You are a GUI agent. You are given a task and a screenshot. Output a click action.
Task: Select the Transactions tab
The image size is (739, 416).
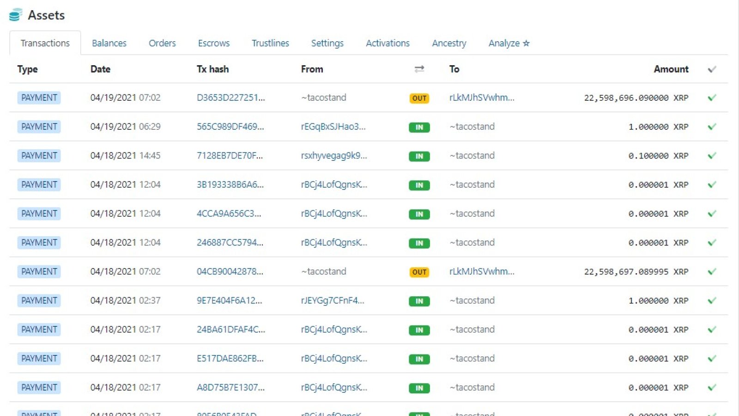coord(45,43)
